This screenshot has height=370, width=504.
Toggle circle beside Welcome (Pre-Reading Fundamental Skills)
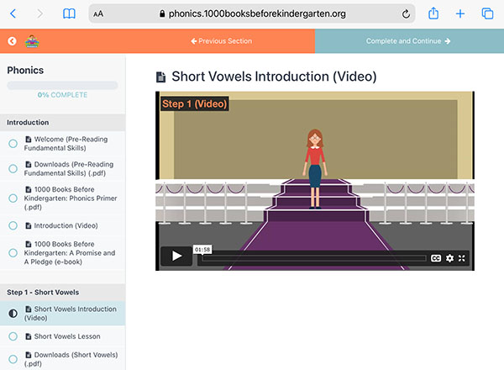[13, 144]
